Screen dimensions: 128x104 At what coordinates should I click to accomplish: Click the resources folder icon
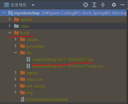click(23, 79)
